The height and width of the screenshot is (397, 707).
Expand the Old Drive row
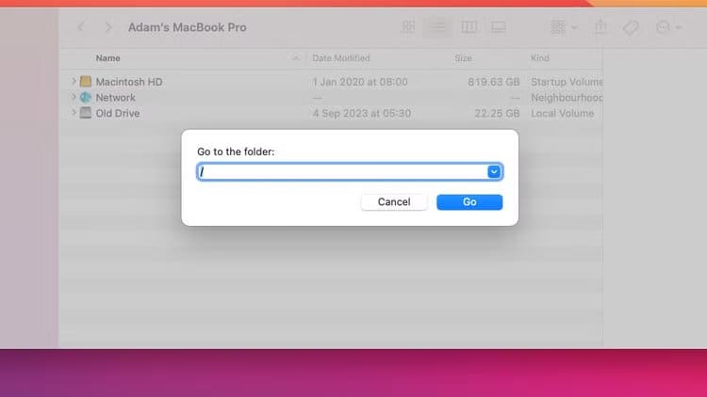(x=74, y=113)
